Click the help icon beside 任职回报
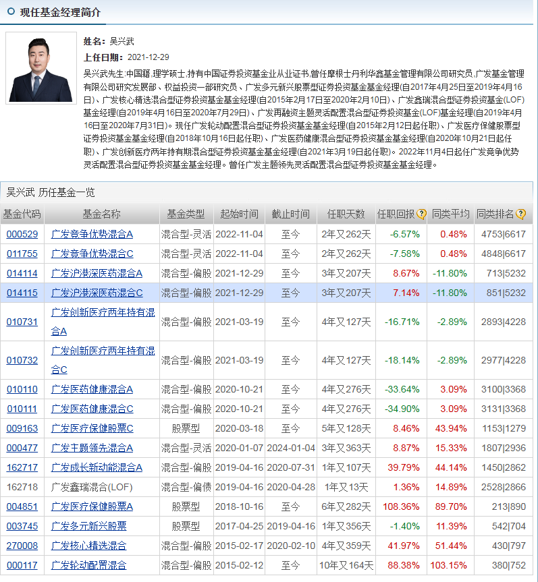538x582 pixels. click(421, 214)
